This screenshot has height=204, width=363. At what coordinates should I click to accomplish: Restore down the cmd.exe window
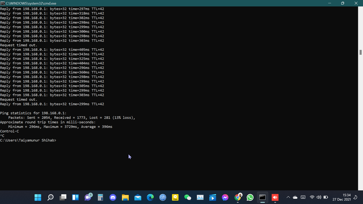(342, 3)
